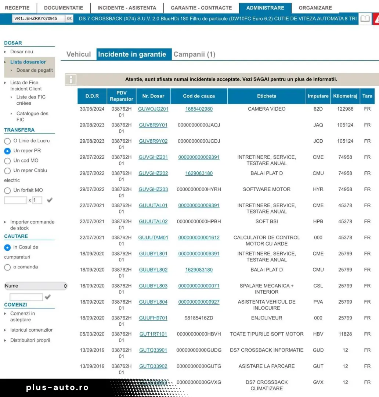Open 'Istoricul comenzilor' in sidebar

click(x=31, y=330)
